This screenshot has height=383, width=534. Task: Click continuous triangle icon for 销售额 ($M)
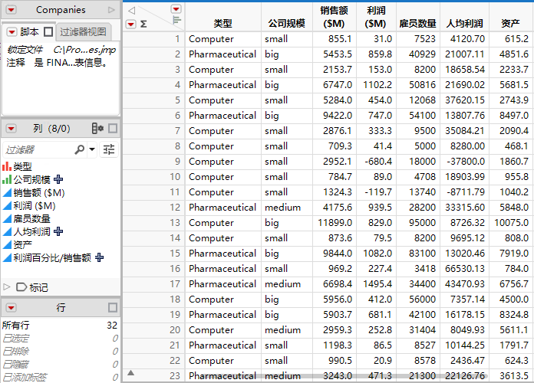[7, 193]
